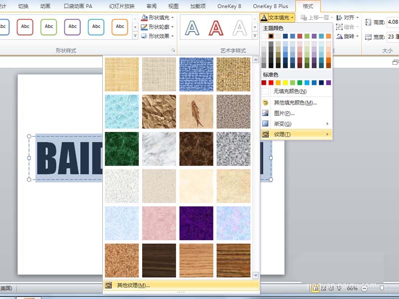Choose the orange-outlined Abc shape style
Image resolution: width=399 pixels, height=299 pixels.
[x=120, y=27]
